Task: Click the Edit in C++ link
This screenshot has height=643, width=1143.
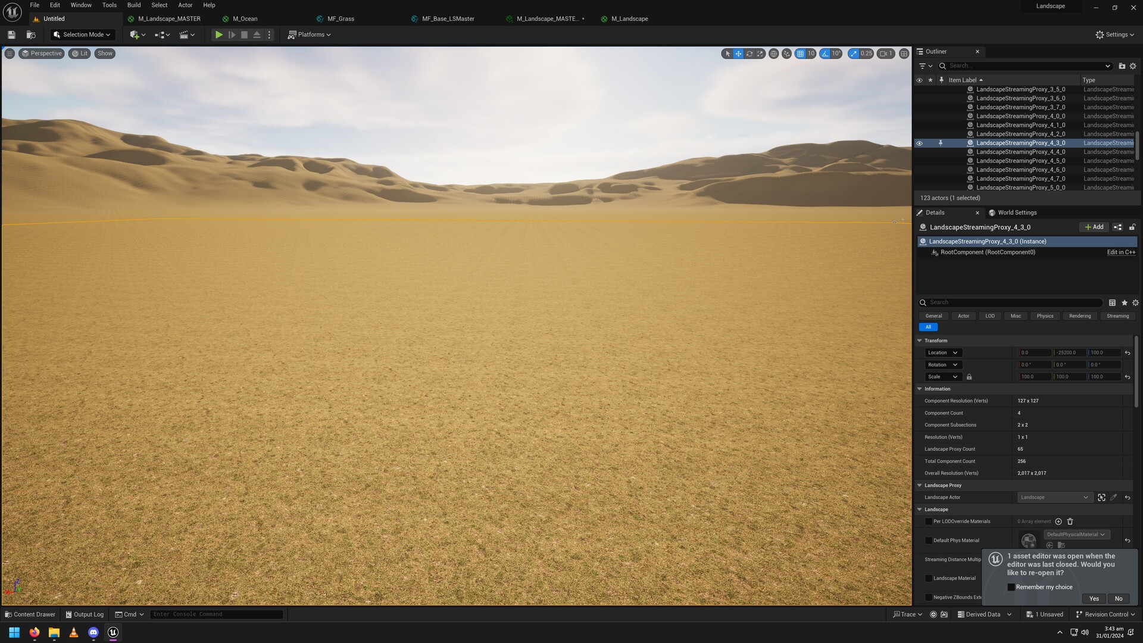Action: tap(1120, 252)
